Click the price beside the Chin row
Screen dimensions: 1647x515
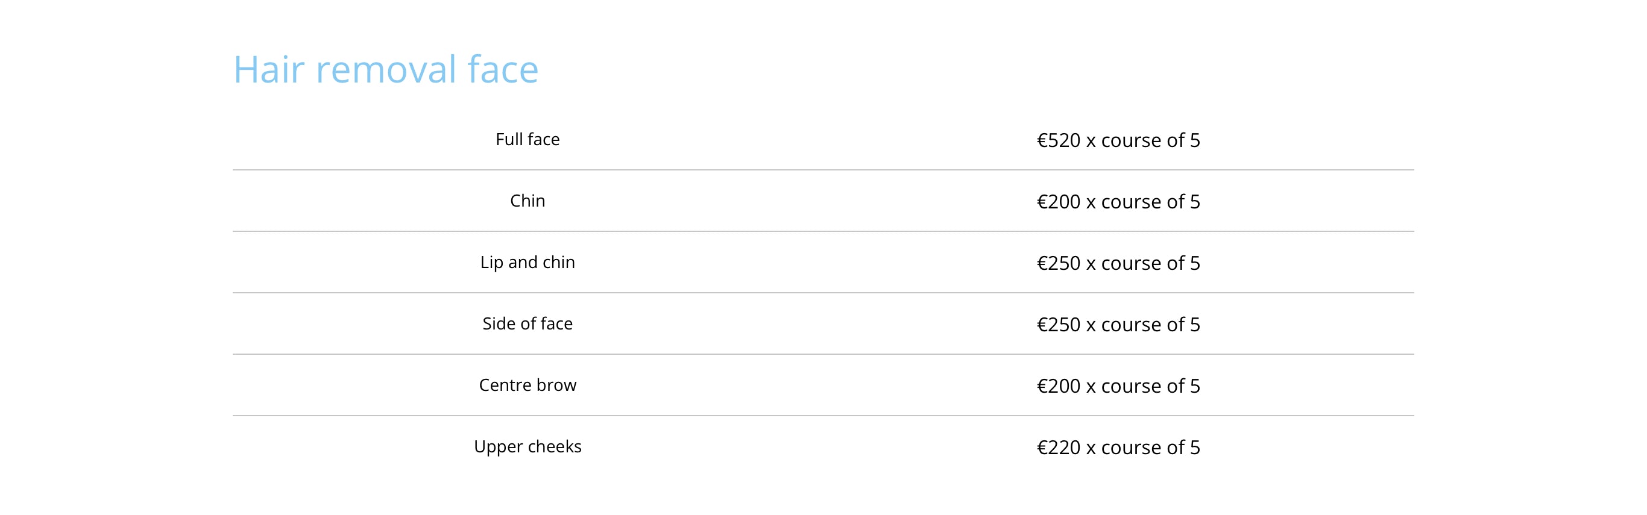[1118, 201]
